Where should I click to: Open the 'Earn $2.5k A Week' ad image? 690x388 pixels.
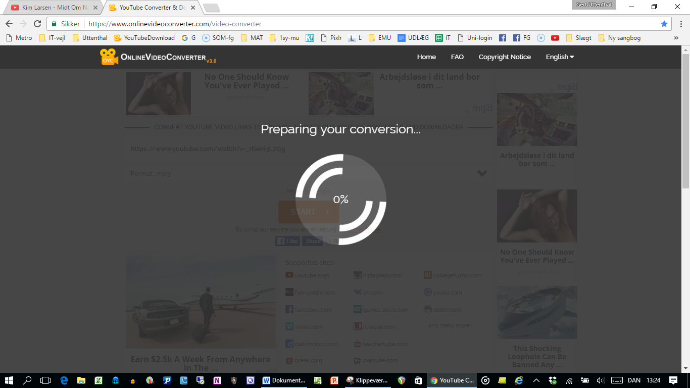click(201, 302)
